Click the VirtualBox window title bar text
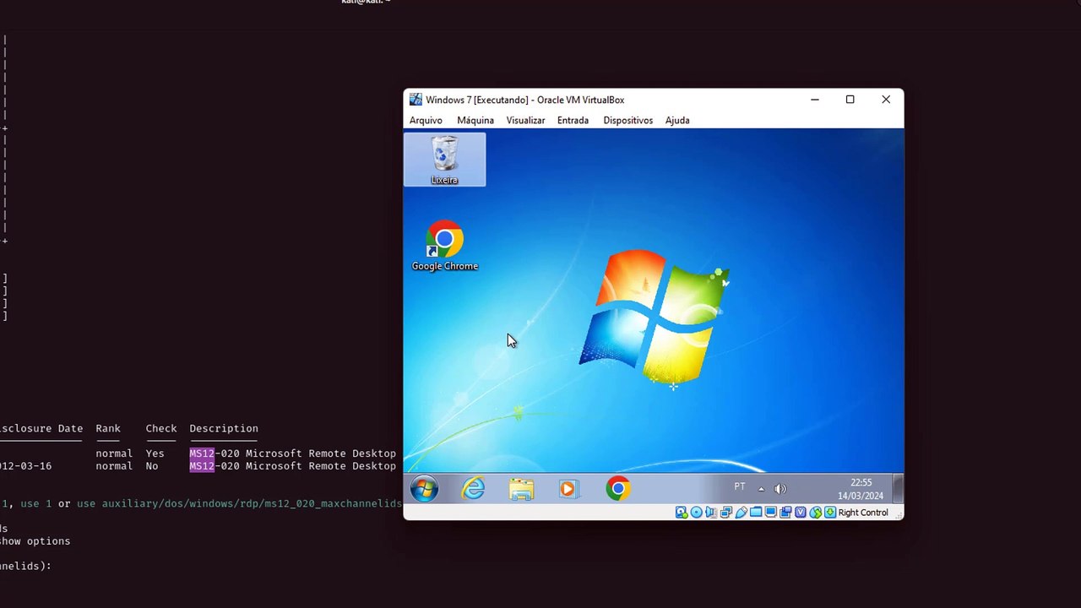The width and height of the screenshot is (1081, 608). click(x=525, y=100)
